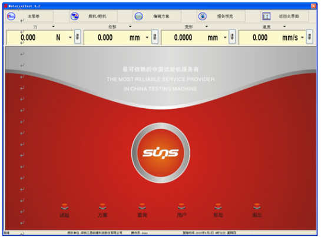Open the 编辑方案 edit scheme icon

138,16
